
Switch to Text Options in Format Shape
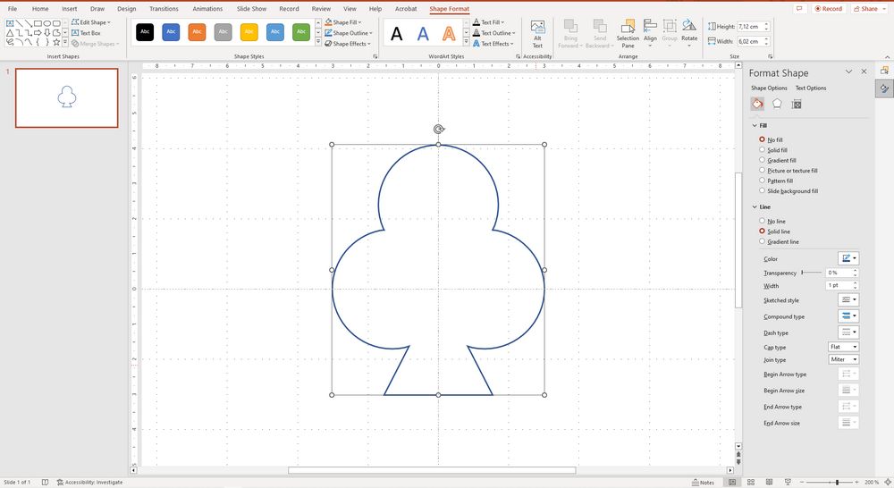click(810, 88)
